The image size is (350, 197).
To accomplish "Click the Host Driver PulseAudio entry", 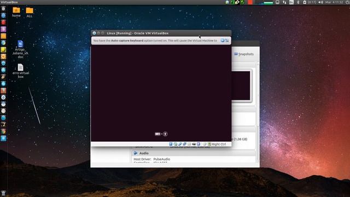I will [x=152, y=159].
